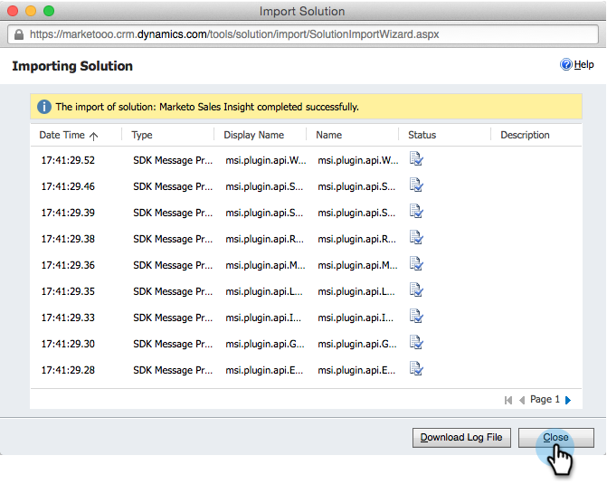This screenshot has width=607, height=484.
Task: Close the import dialog via Close button
Action: (x=556, y=438)
